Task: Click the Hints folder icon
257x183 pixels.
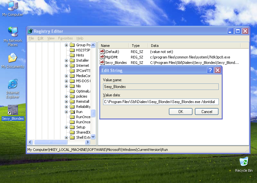Action: coord(72,55)
